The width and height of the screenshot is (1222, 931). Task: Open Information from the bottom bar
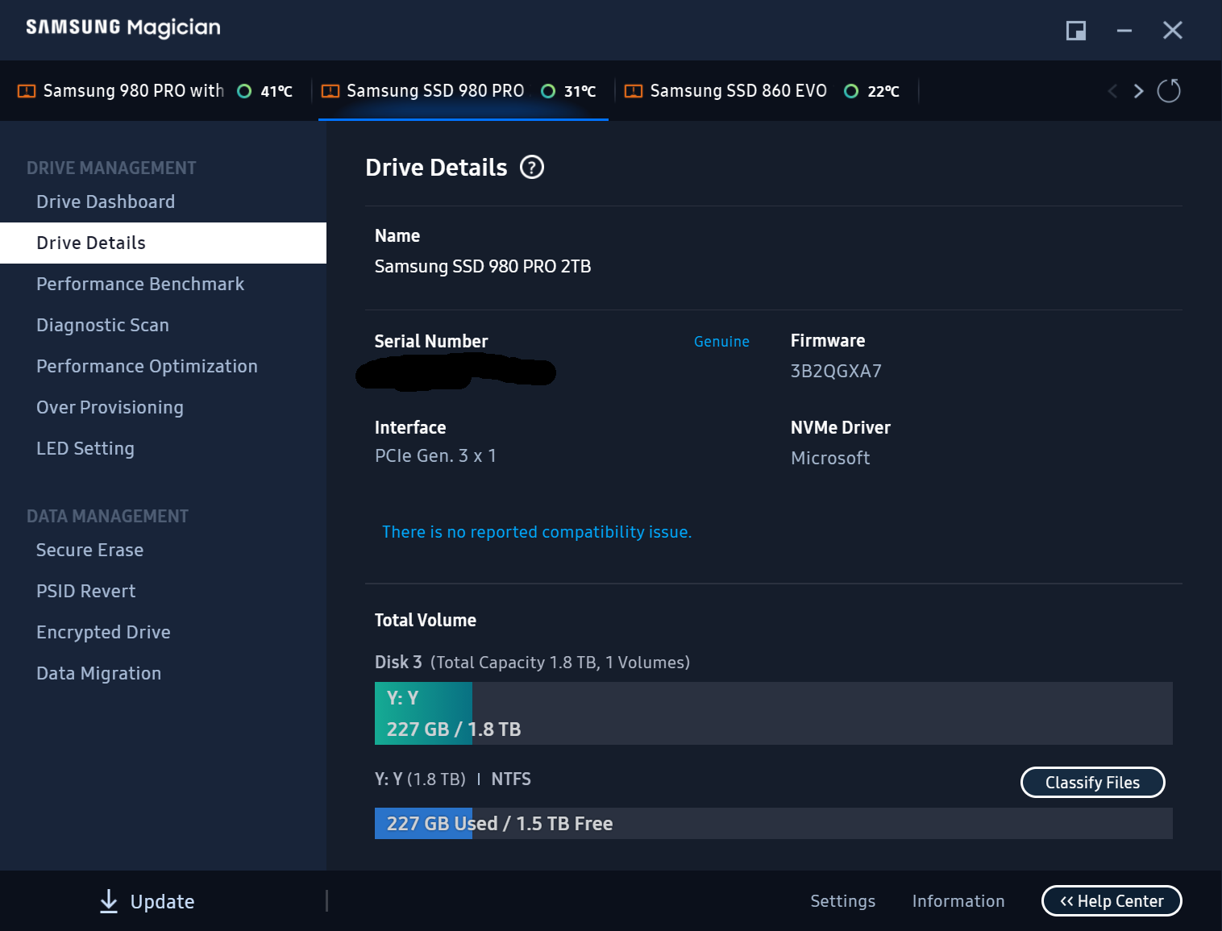coord(958,900)
